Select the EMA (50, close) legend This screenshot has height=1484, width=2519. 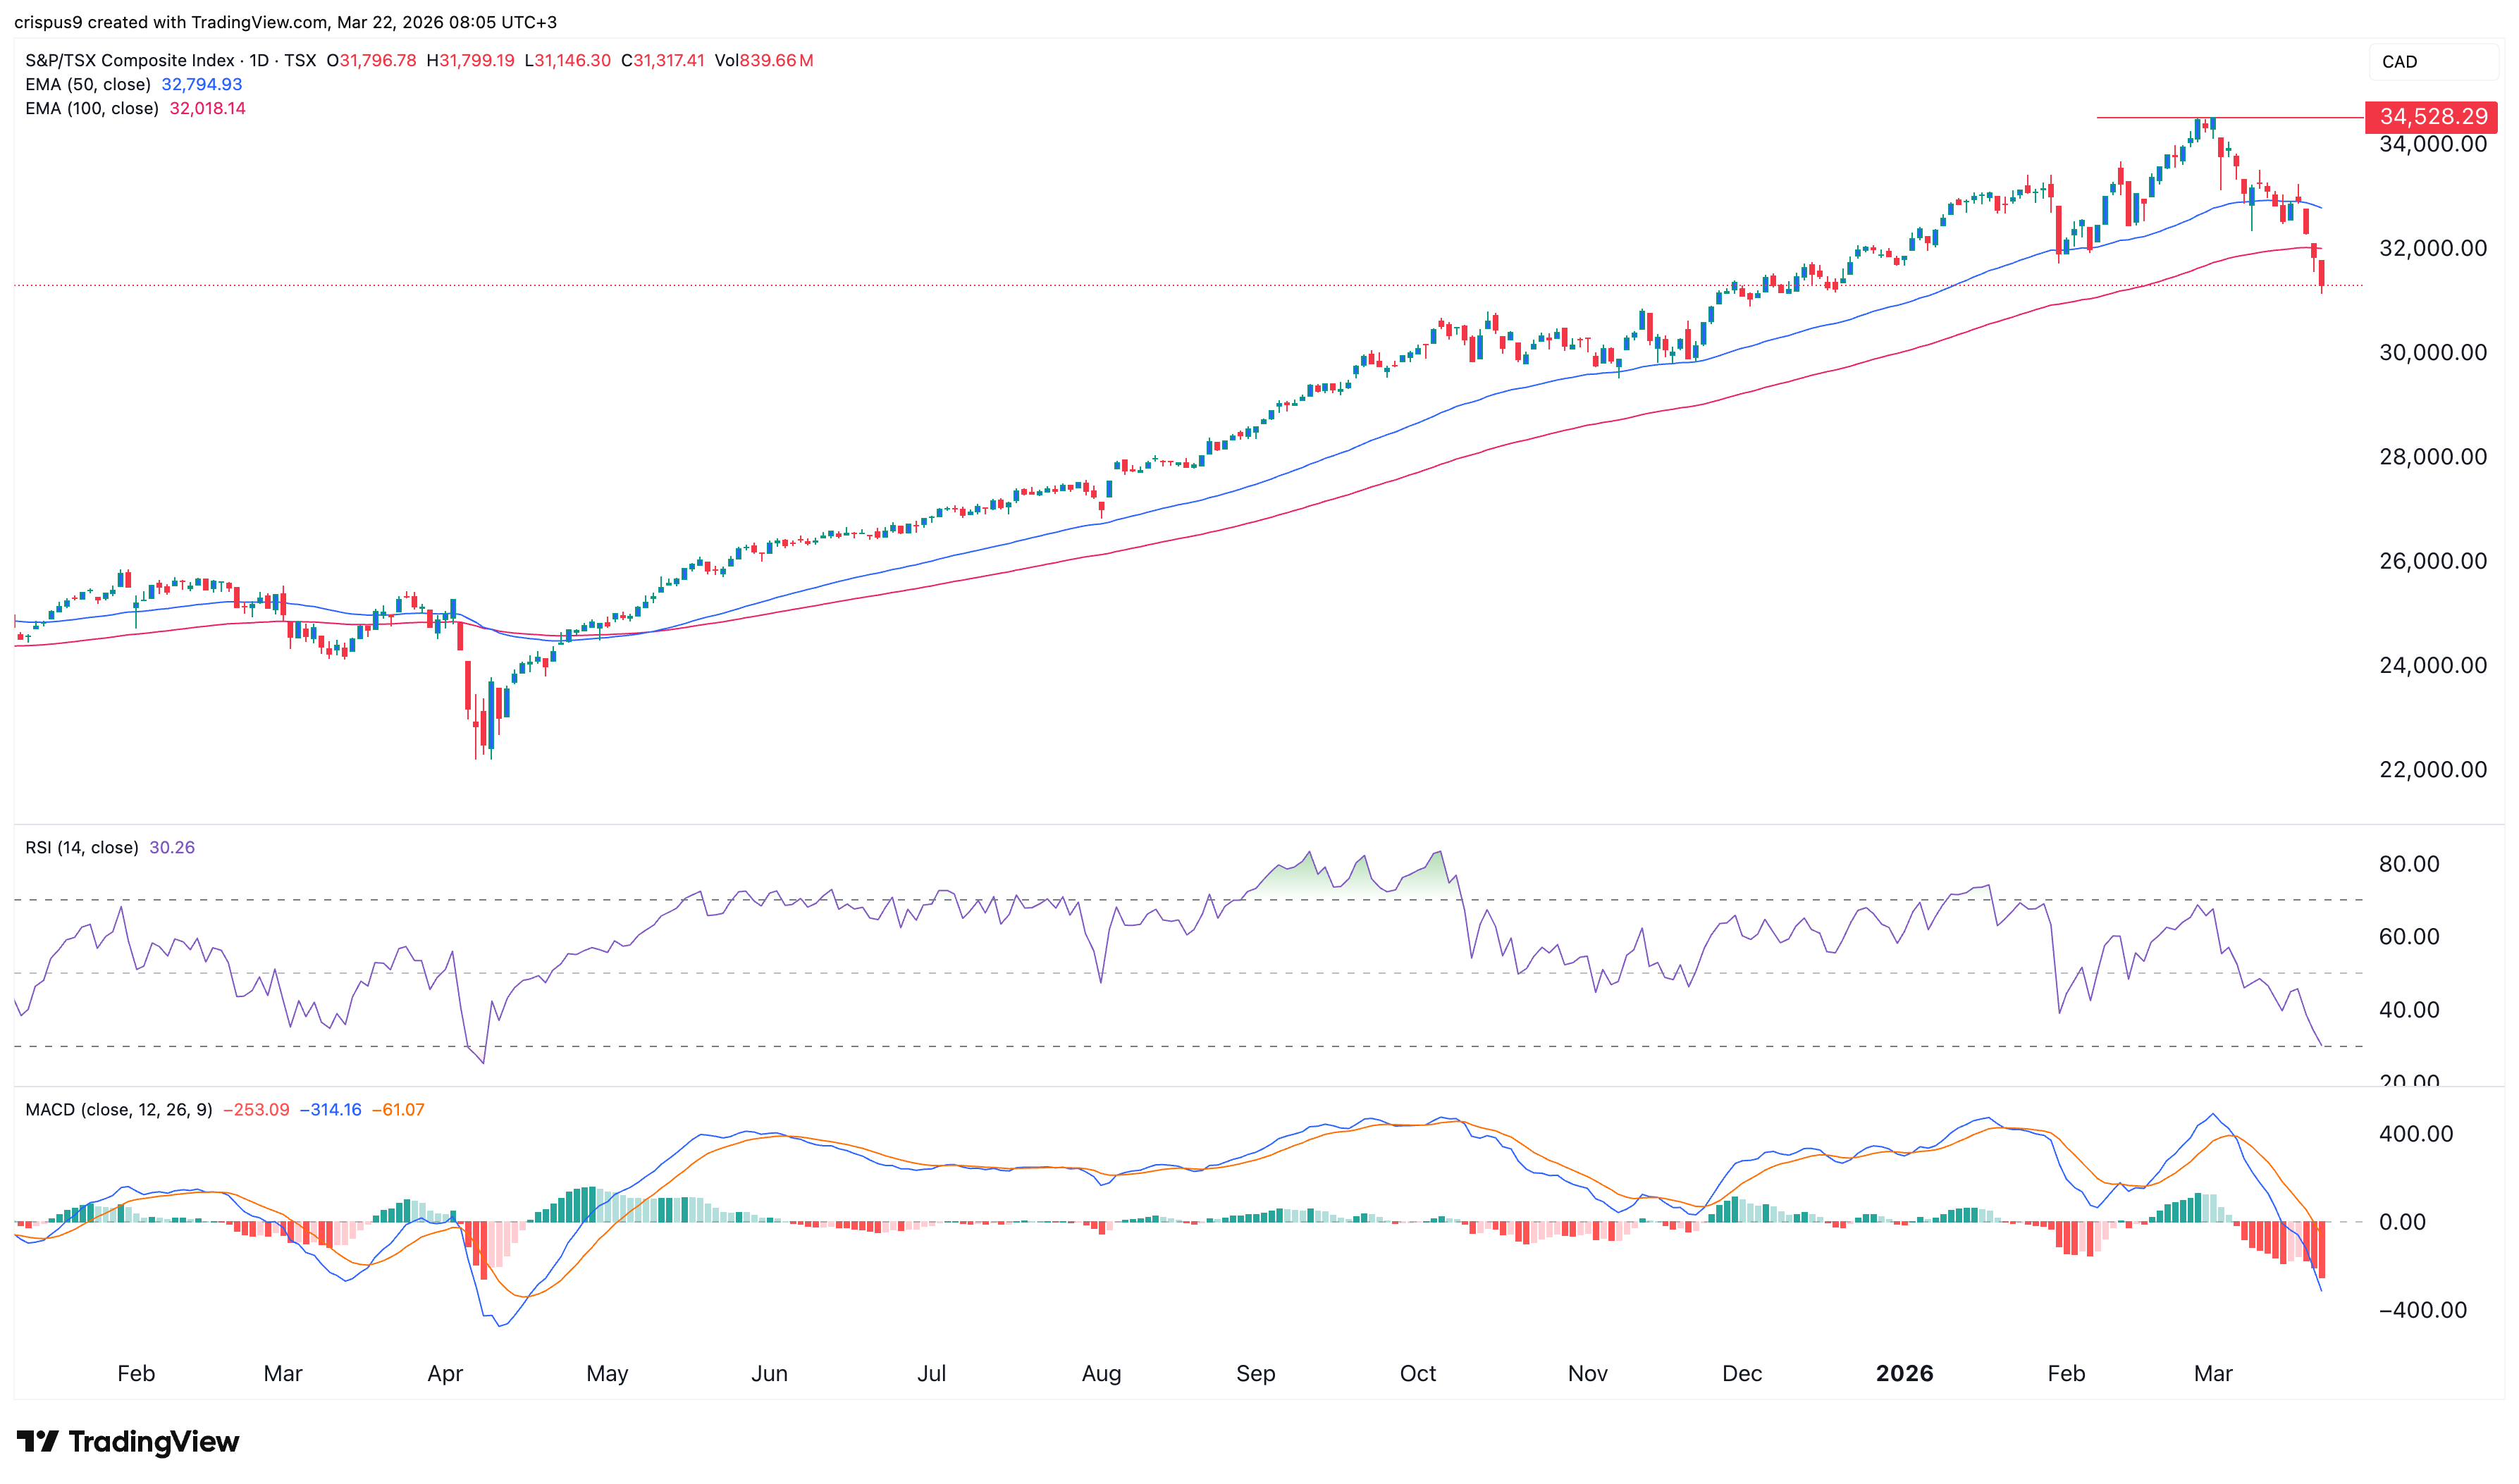[88, 84]
